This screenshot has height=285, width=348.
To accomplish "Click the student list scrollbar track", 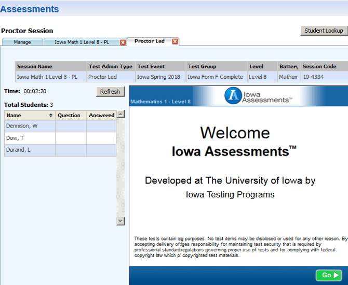I will [121, 168].
